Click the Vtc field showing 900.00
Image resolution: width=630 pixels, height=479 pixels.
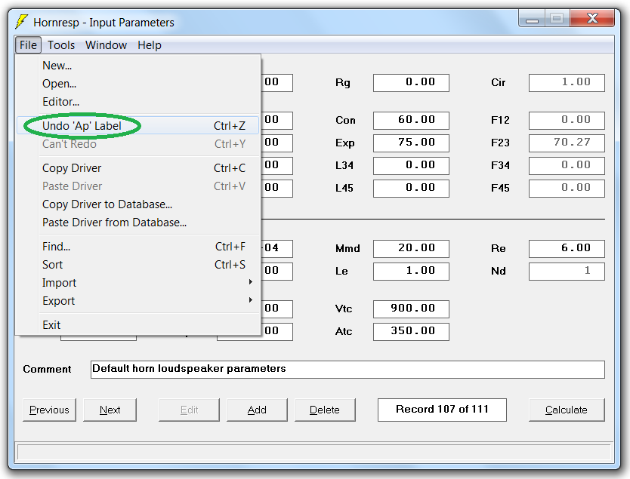pos(411,309)
